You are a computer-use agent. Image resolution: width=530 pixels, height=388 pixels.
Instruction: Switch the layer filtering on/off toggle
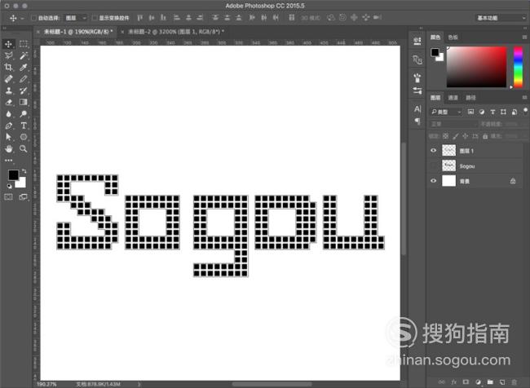coord(525,111)
